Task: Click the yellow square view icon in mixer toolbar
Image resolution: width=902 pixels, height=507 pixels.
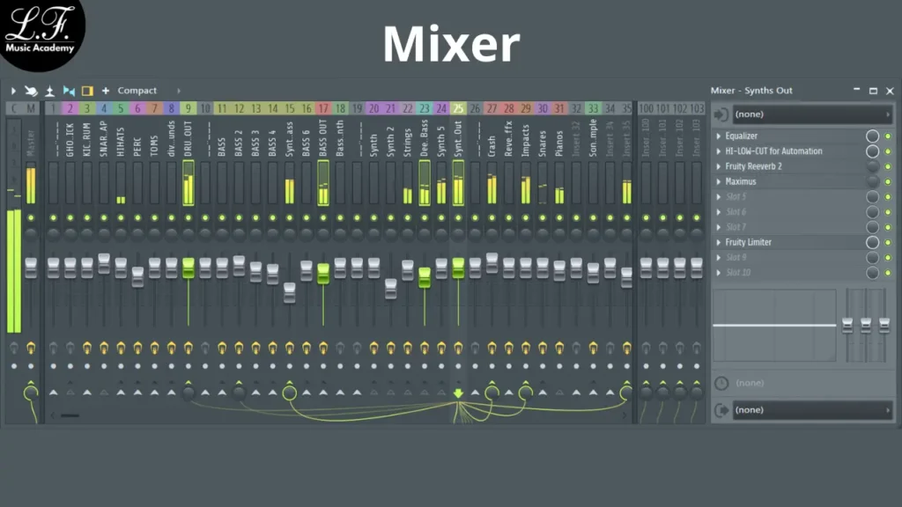Action: (87, 91)
